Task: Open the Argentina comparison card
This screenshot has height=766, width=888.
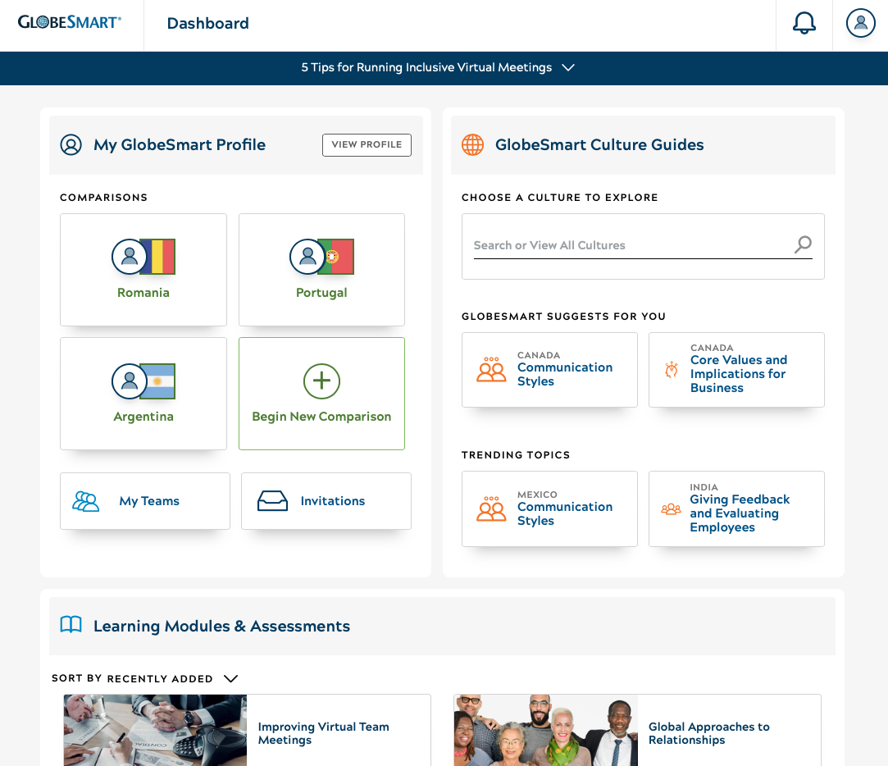Action: point(143,394)
